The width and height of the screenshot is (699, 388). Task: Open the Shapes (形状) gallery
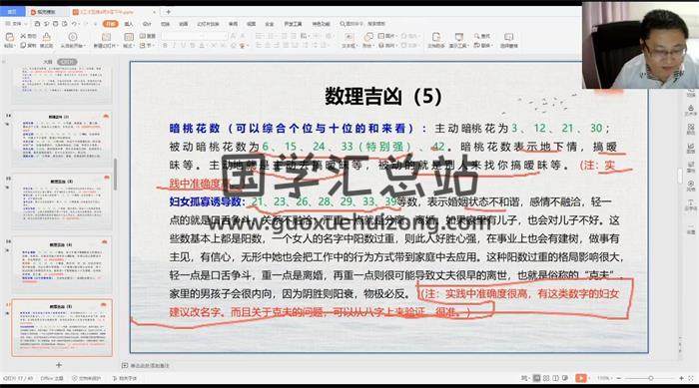pyautogui.click(x=367, y=38)
